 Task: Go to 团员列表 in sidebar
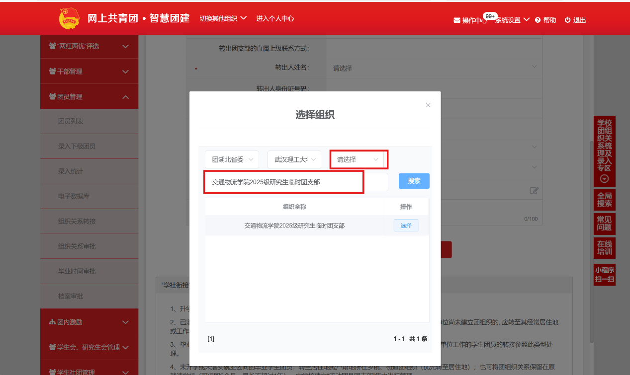pyautogui.click(x=71, y=121)
